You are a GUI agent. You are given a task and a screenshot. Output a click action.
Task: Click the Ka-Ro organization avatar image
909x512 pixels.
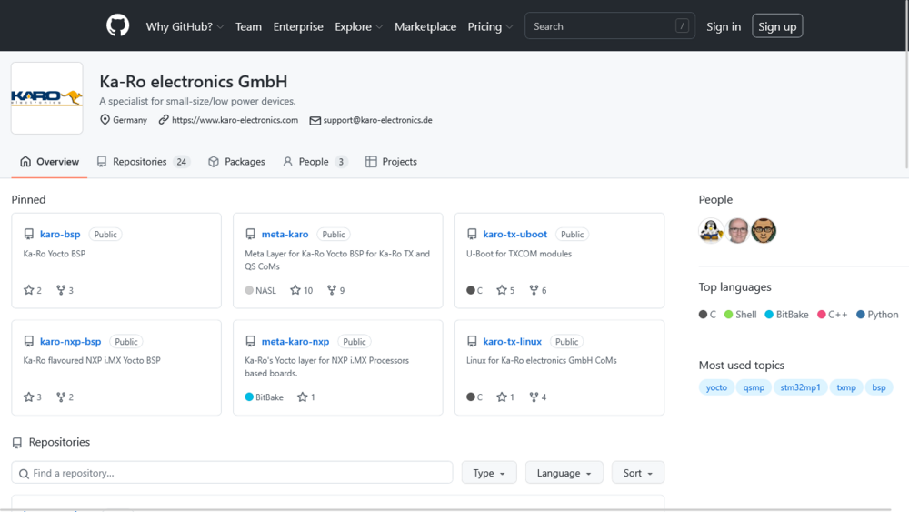(47, 98)
